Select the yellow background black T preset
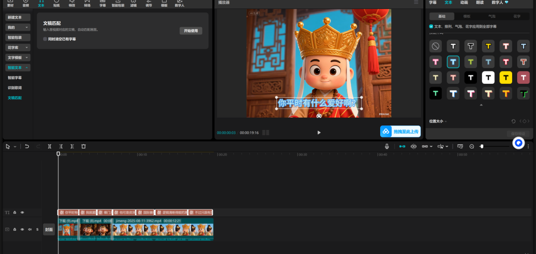Screen dimensions: 536x254 coord(506,77)
